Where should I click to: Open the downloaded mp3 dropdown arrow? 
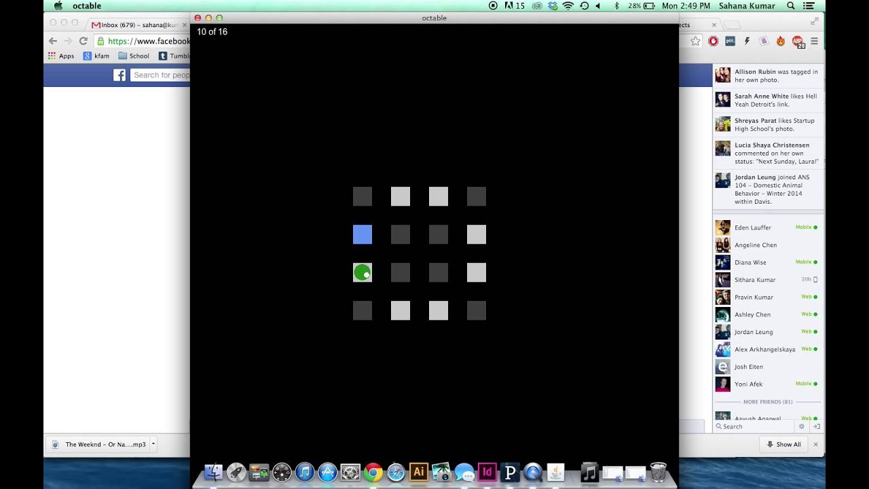tap(153, 444)
